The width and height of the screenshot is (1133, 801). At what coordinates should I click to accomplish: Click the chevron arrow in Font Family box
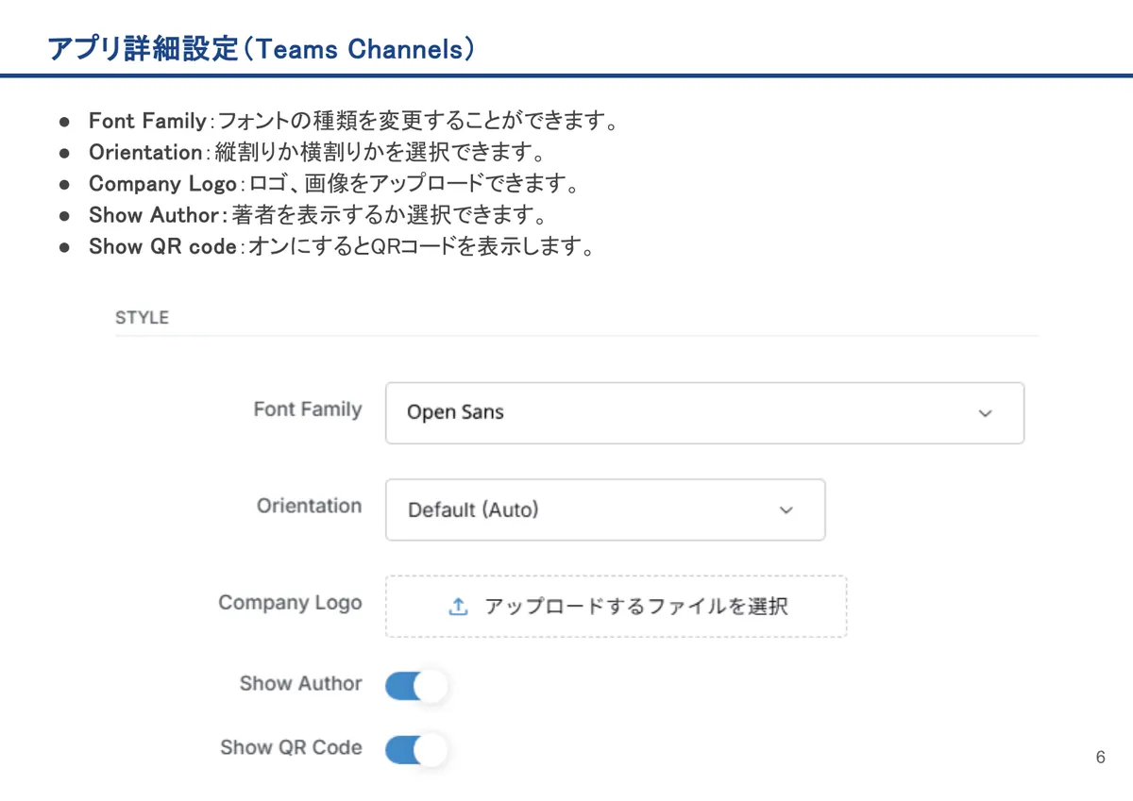tap(985, 413)
